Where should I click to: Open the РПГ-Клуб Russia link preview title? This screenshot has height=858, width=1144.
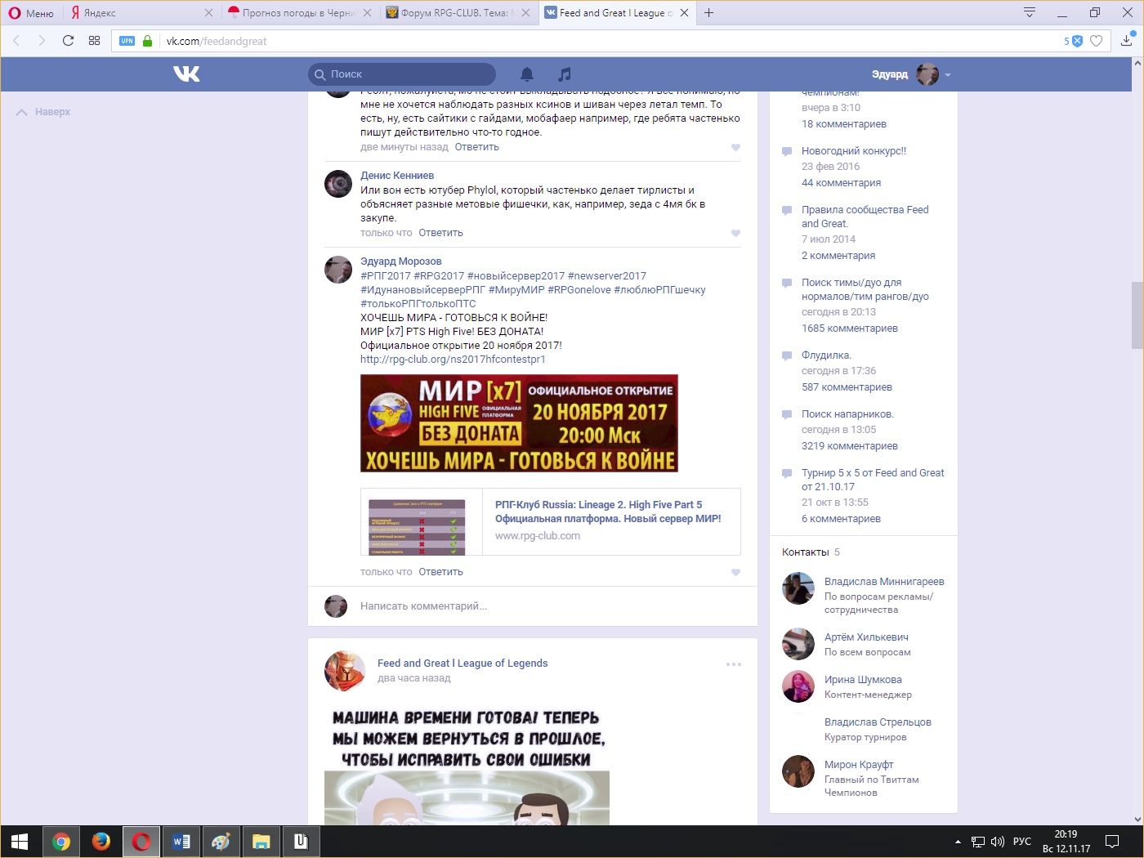(608, 512)
